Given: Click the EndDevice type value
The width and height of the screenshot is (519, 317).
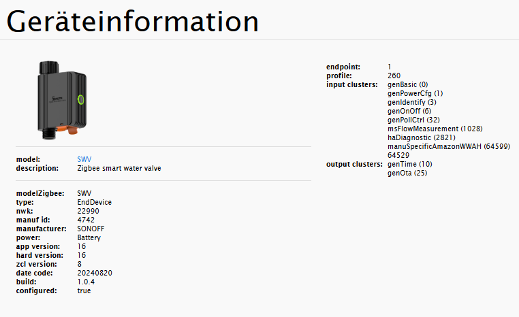Looking at the screenshot, I should click(94, 202).
